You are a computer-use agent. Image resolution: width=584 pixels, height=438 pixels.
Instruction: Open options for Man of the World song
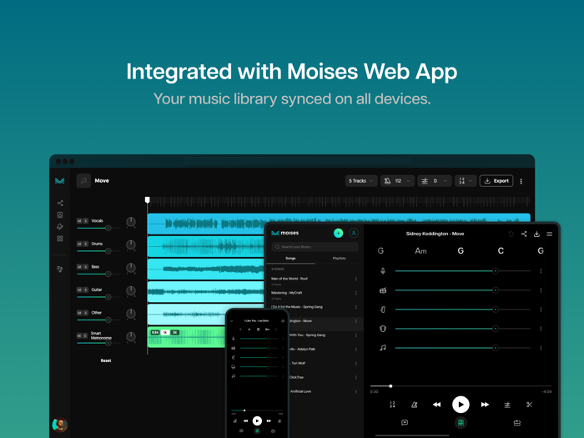coord(356,279)
